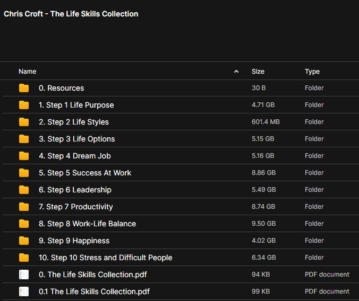Open the 0. The Life Skills Collection.pdf file
This screenshot has height=301, width=359.
(x=93, y=275)
